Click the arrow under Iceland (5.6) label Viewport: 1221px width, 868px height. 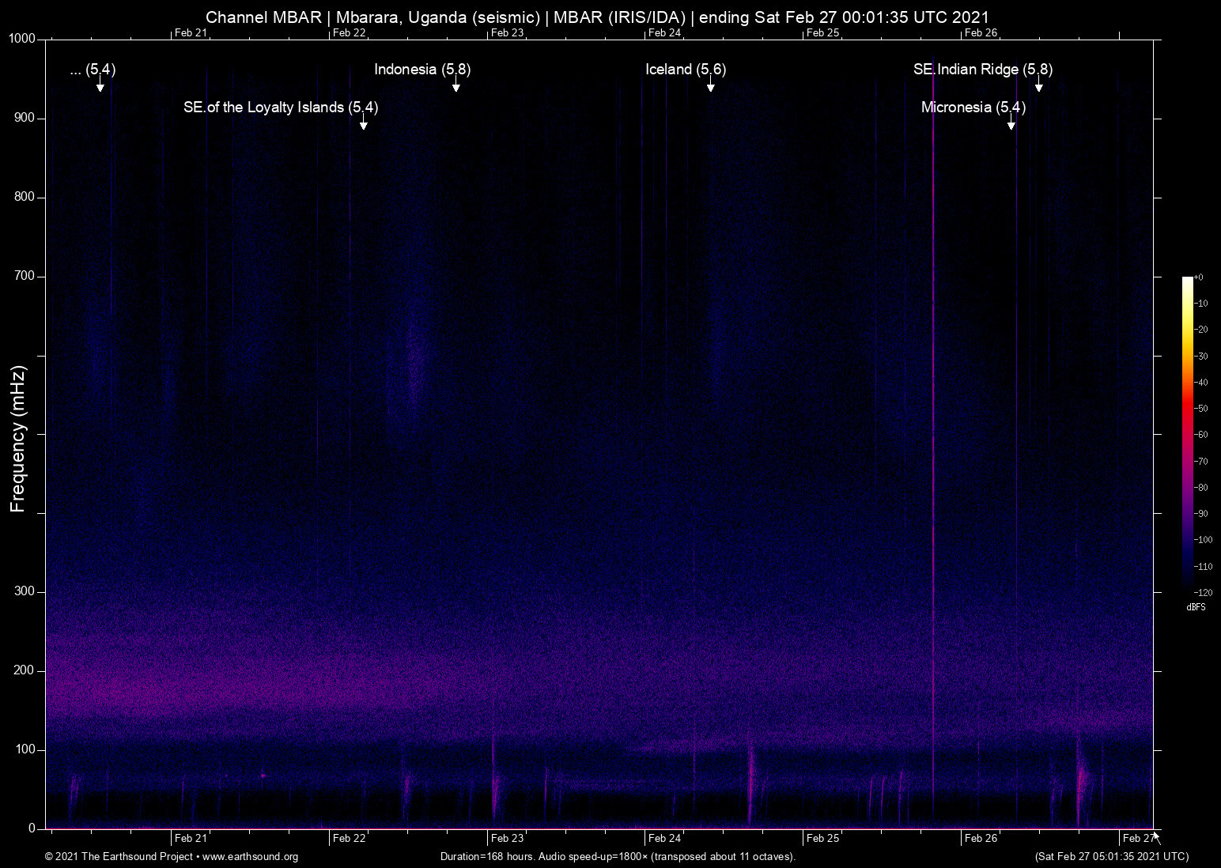pos(711,85)
